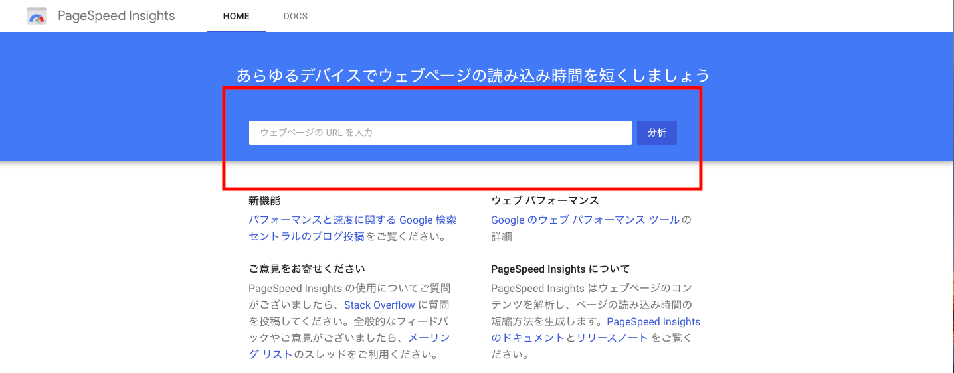Click the ウェブ パフォーマンス heading
The image size is (954, 373).
pos(545,200)
